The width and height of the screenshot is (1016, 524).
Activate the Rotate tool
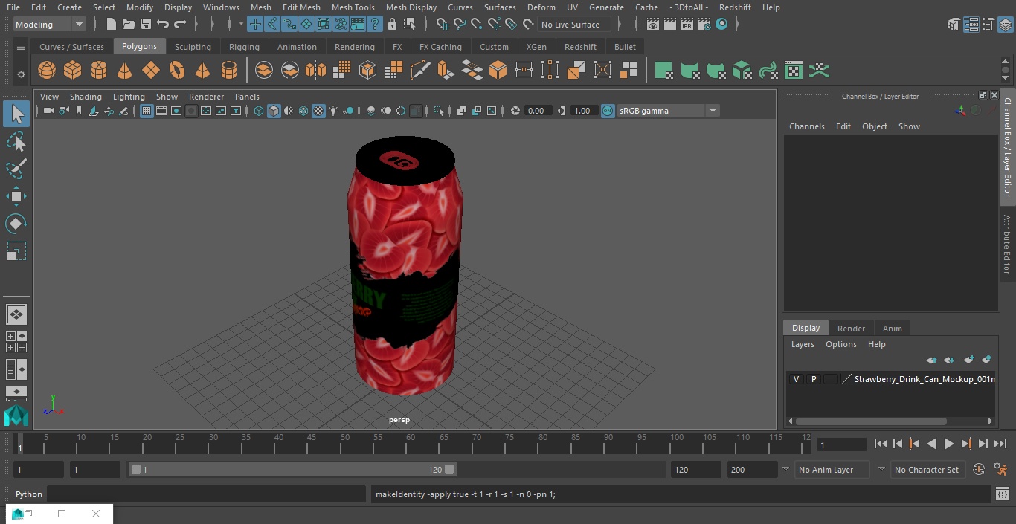pyautogui.click(x=16, y=224)
